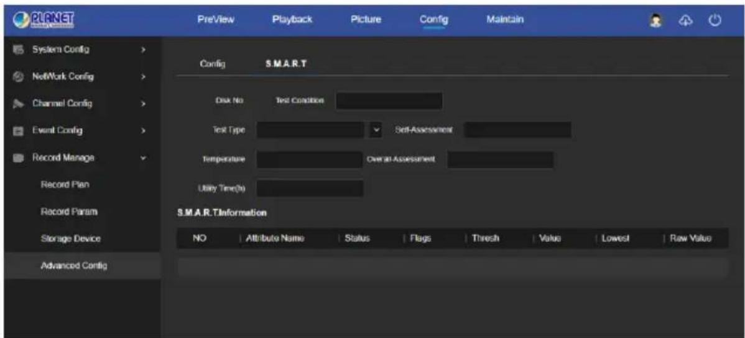Collapse the Record Manage menu
The width and height of the screenshot is (745, 338).
144,157
